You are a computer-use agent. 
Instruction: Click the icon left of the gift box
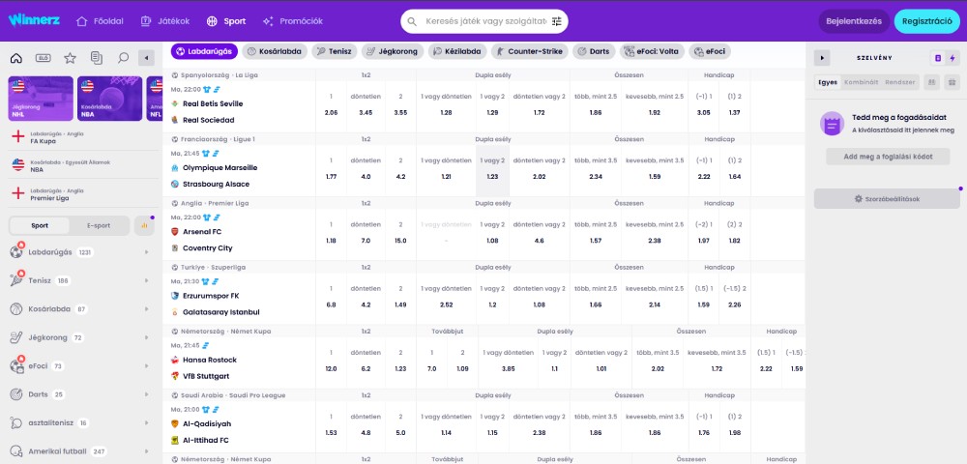(931, 82)
